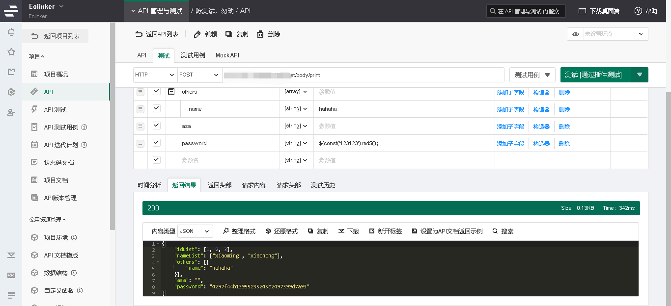Image resolution: width=671 pixels, height=306 pixels.
Task: Click the 下载 download icon in result toolbar
Action: [341, 231]
